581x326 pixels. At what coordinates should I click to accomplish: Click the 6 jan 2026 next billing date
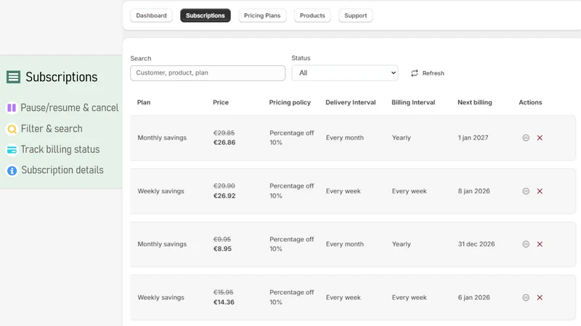click(474, 298)
